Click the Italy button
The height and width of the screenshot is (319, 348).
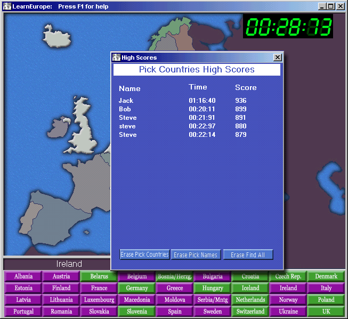[326, 288]
